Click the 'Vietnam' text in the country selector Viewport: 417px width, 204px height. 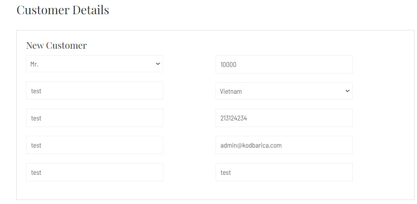pos(231,92)
